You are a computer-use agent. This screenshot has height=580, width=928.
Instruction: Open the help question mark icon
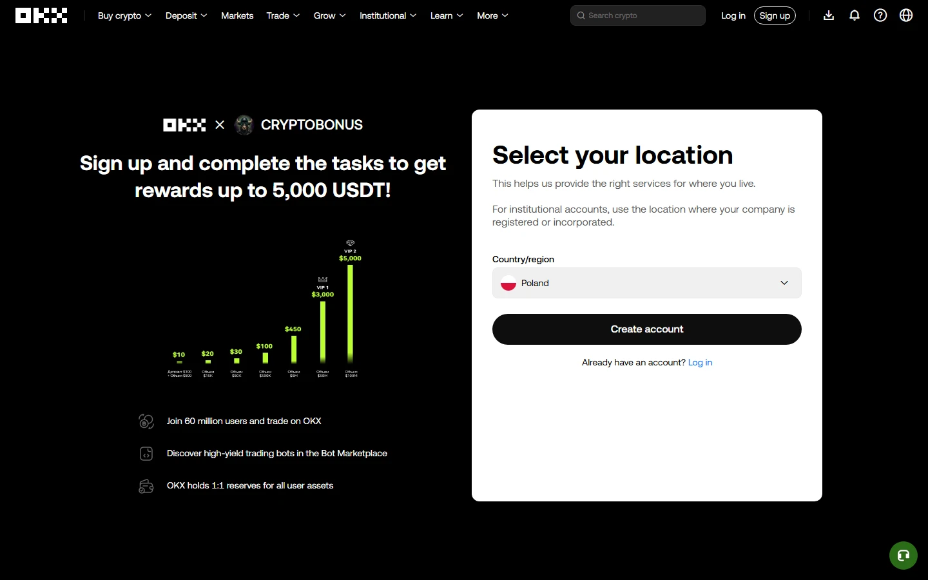coord(880,15)
